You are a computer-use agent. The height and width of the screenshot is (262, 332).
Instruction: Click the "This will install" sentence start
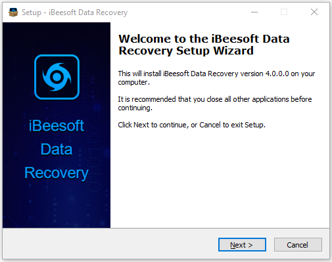point(139,74)
